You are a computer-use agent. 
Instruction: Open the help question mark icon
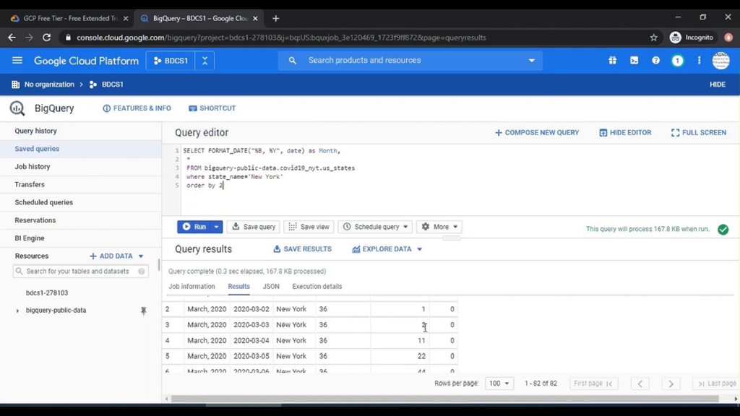point(655,61)
